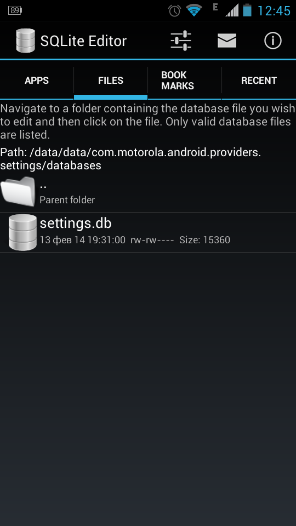
Task: Open the settings sliders icon
Action: [x=180, y=41]
